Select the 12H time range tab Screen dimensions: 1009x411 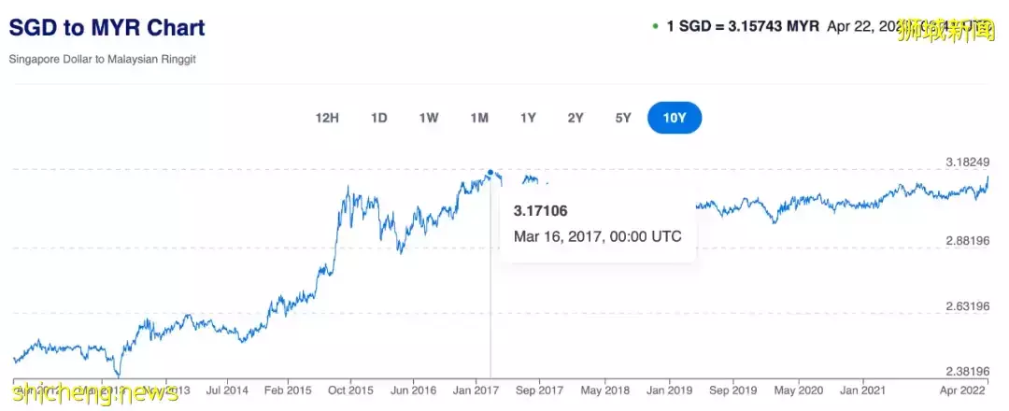(x=327, y=118)
